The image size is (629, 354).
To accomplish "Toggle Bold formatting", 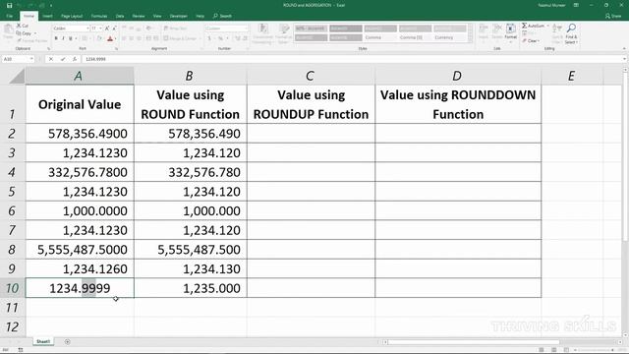I will click(56, 38).
